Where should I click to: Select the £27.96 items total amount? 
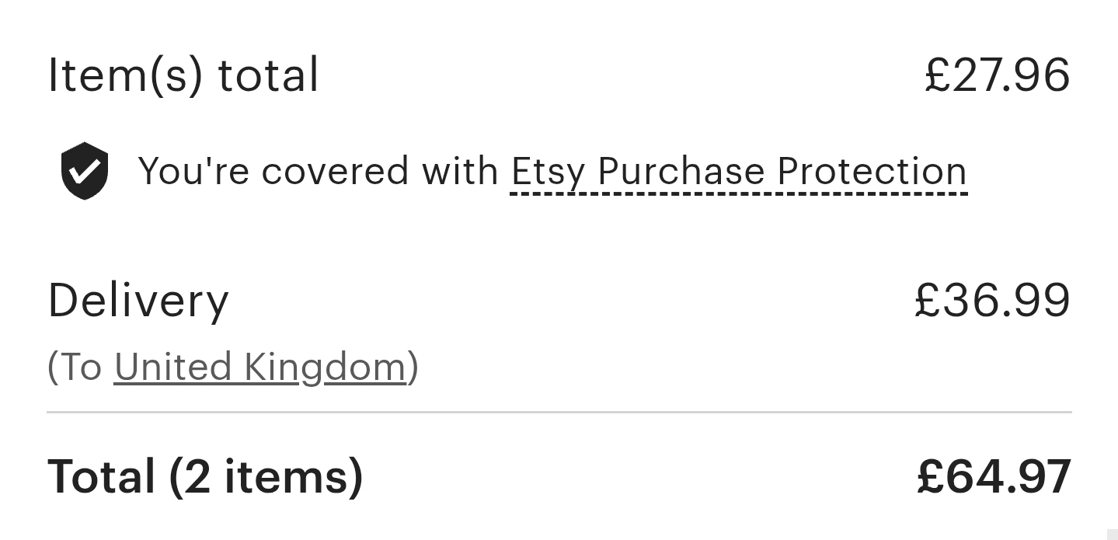tap(997, 75)
